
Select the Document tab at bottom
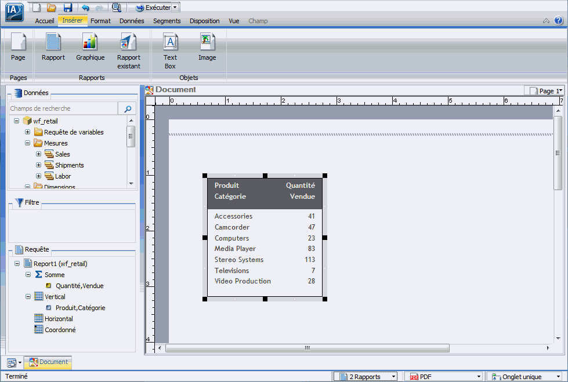click(49, 362)
